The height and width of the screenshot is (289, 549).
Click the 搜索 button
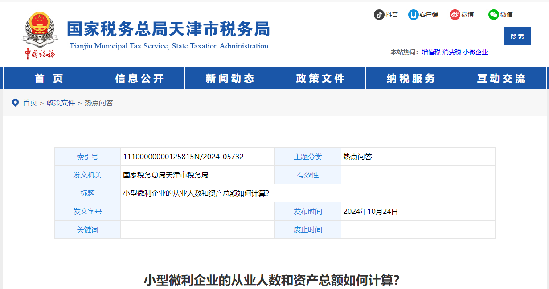(517, 36)
